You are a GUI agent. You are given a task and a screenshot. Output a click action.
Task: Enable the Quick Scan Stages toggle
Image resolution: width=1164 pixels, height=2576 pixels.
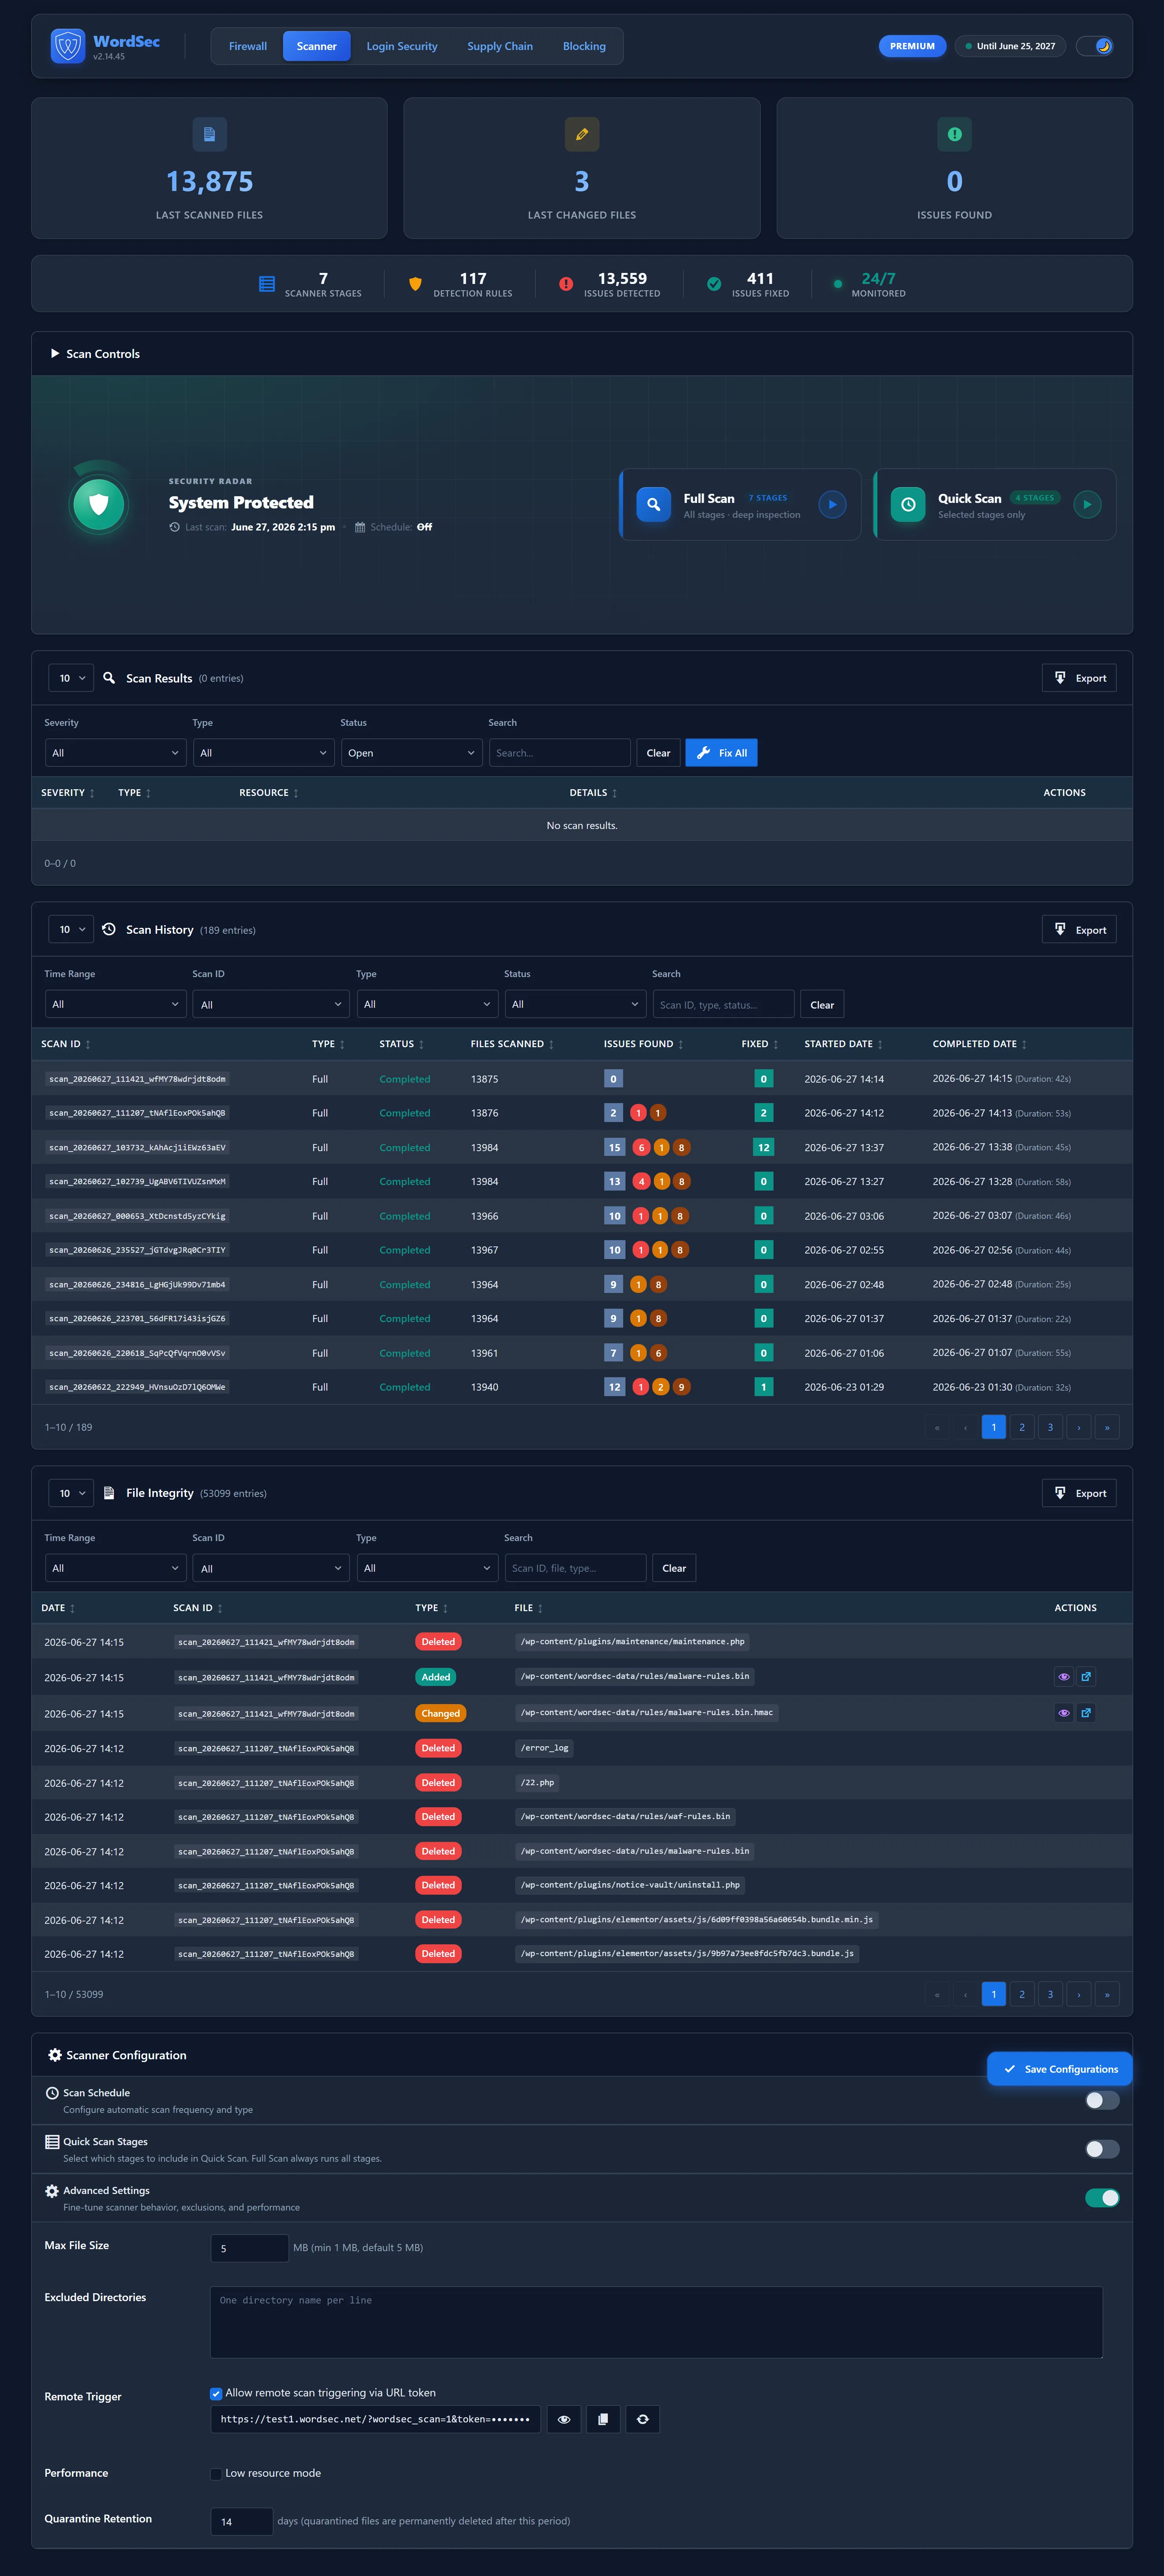pos(1102,2149)
